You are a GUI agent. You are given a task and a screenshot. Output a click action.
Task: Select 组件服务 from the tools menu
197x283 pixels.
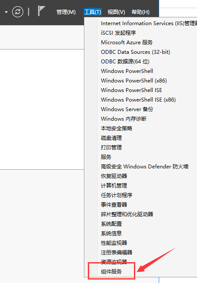[111, 271]
